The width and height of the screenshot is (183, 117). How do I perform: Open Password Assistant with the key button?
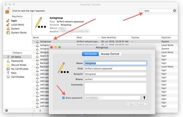click(144, 98)
